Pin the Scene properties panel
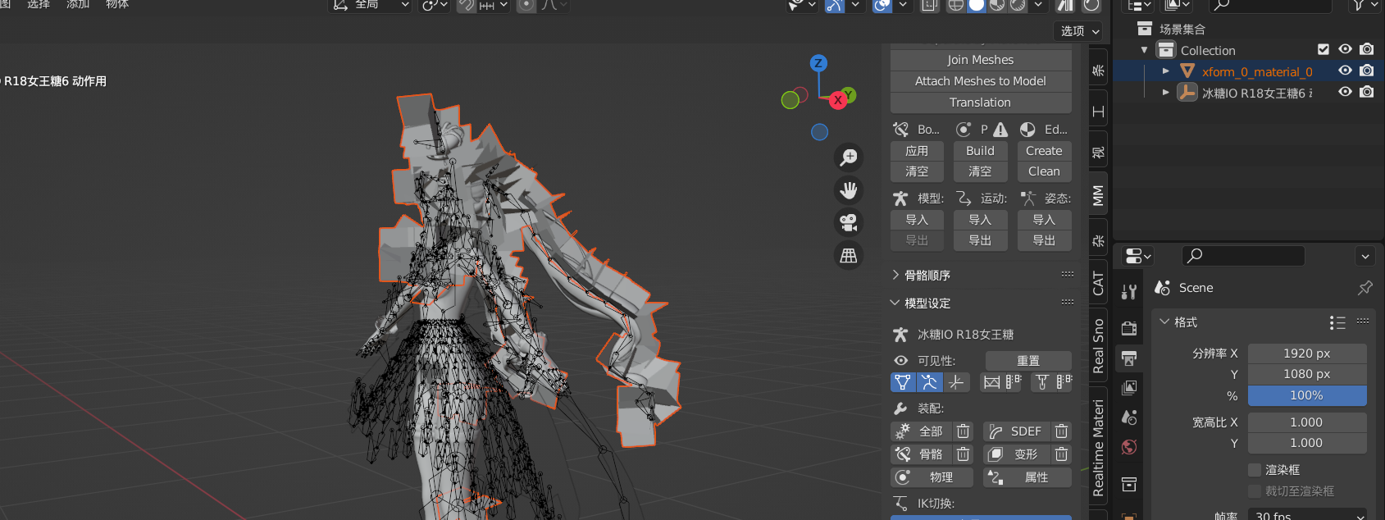Image resolution: width=1385 pixels, height=520 pixels. [1364, 288]
